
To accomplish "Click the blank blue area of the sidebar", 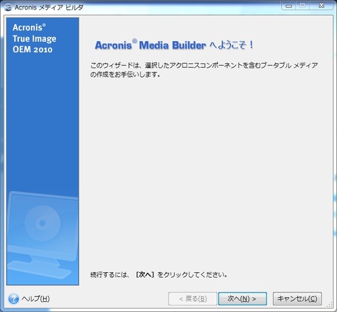I will tap(42, 124).
